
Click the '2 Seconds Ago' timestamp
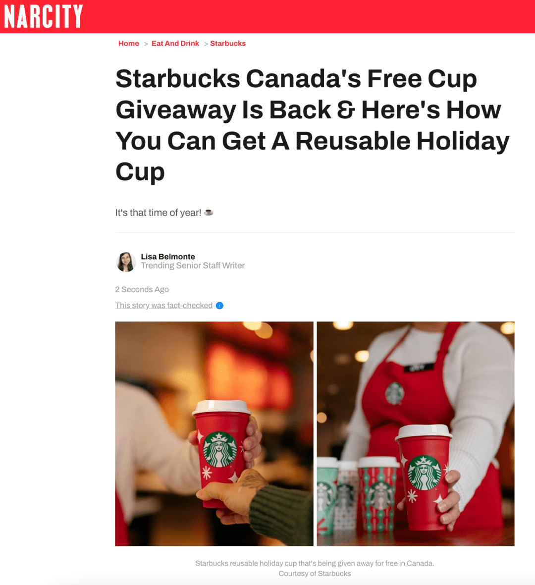(x=142, y=289)
